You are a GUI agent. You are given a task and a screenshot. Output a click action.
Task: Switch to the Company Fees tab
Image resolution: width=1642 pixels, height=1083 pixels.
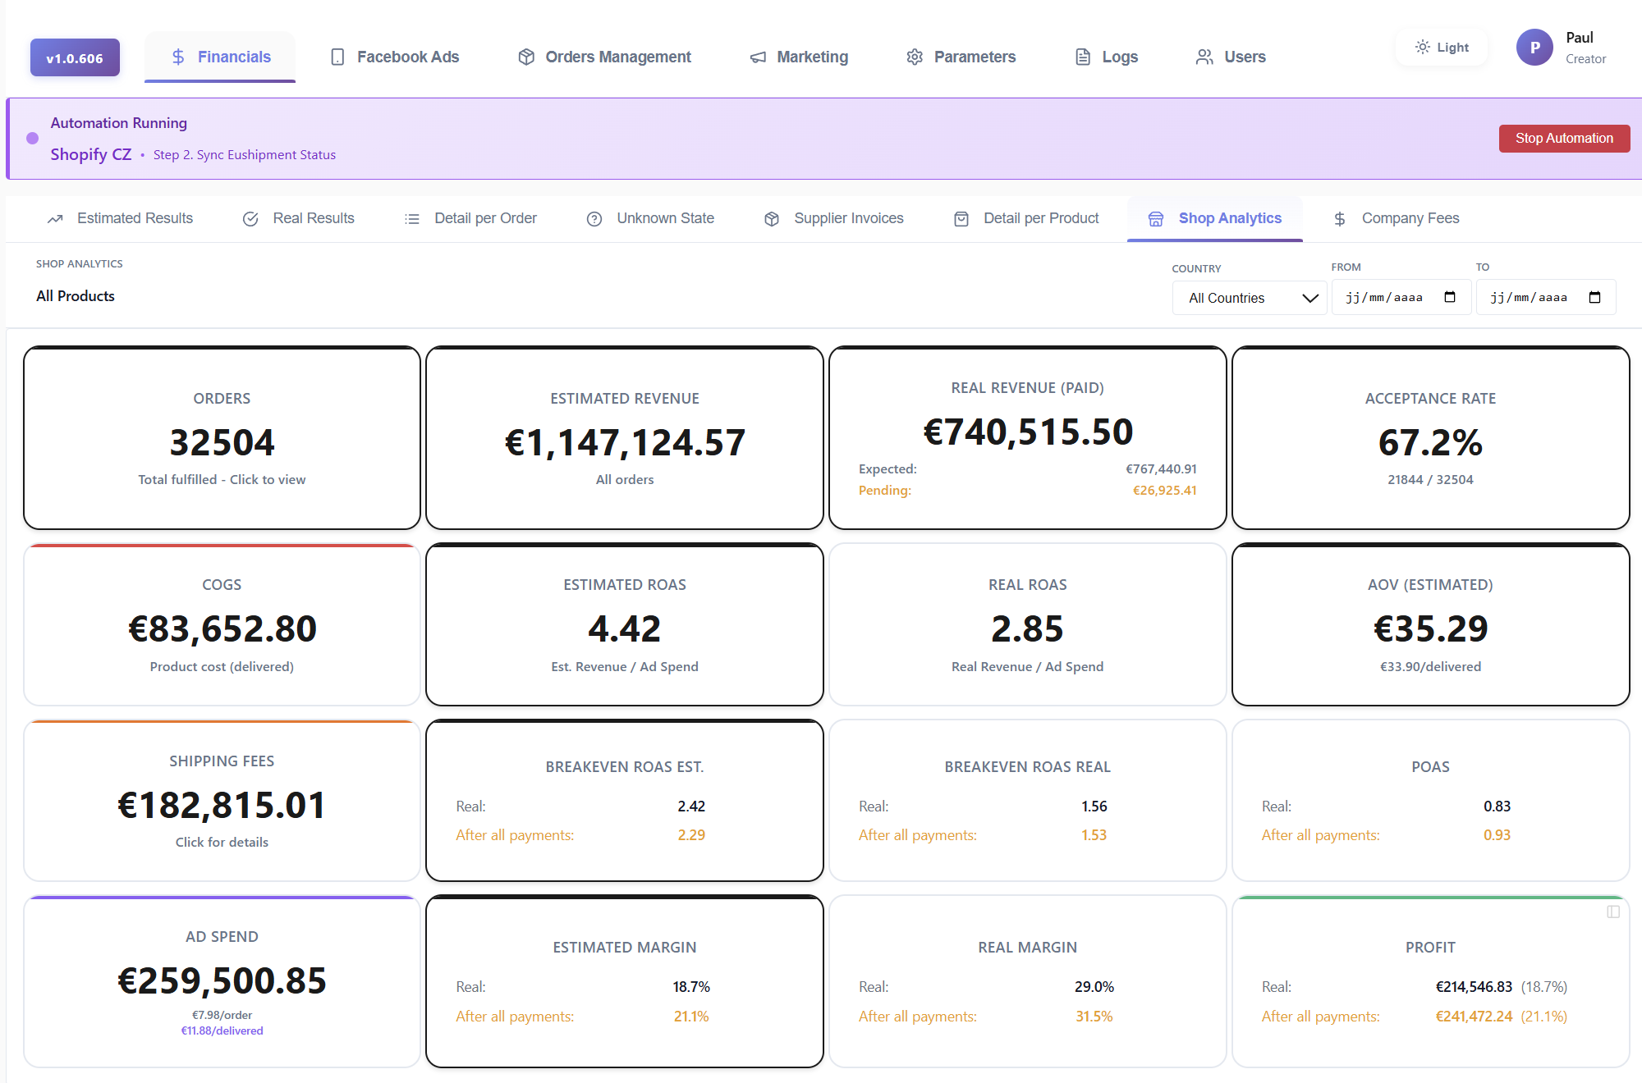point(1410,218)
